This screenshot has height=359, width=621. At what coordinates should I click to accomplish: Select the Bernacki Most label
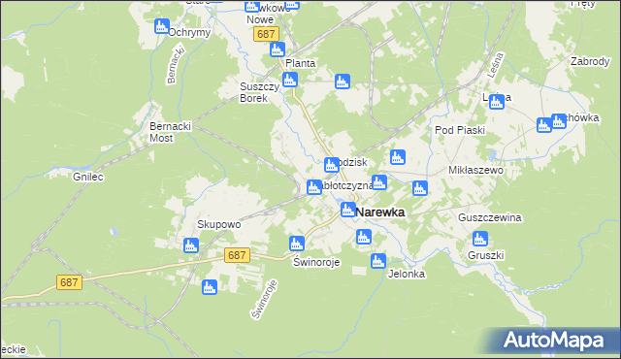pyautogui.click(x=171, y=132)
